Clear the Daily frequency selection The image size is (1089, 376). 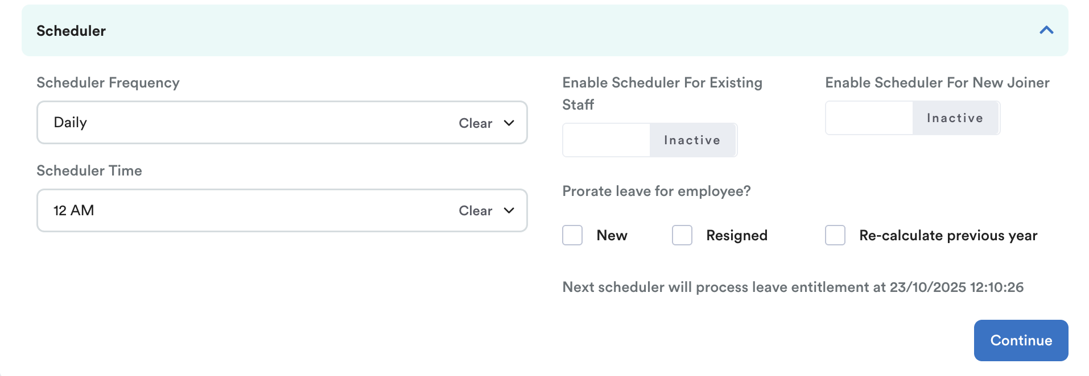coord(475,123)
